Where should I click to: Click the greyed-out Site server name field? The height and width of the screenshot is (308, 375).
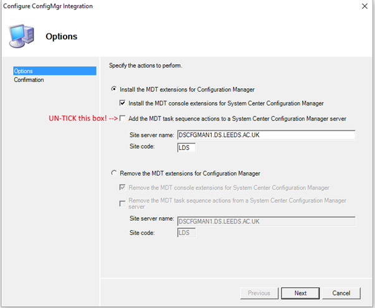(266, 221)
